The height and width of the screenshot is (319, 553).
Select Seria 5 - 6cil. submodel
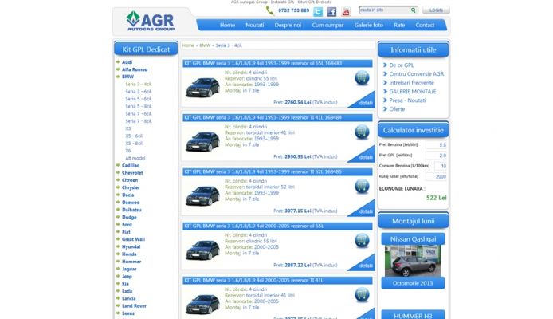pos(139,99)
